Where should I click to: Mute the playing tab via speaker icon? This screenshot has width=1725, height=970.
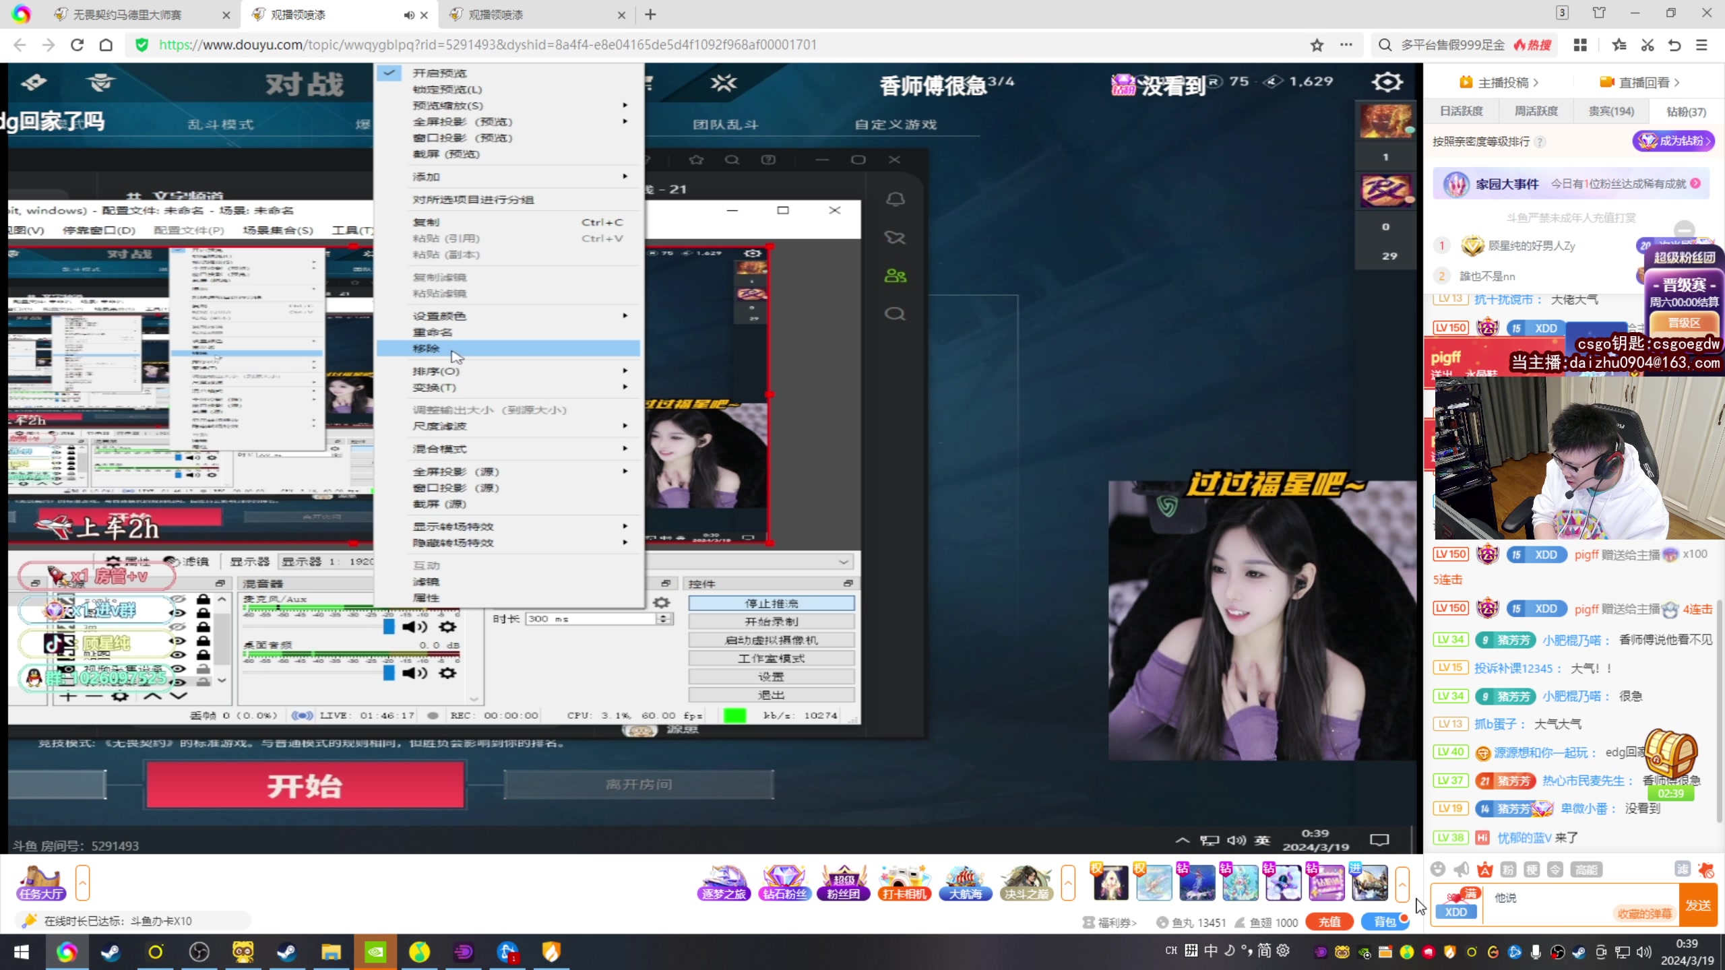click(408, 15)
